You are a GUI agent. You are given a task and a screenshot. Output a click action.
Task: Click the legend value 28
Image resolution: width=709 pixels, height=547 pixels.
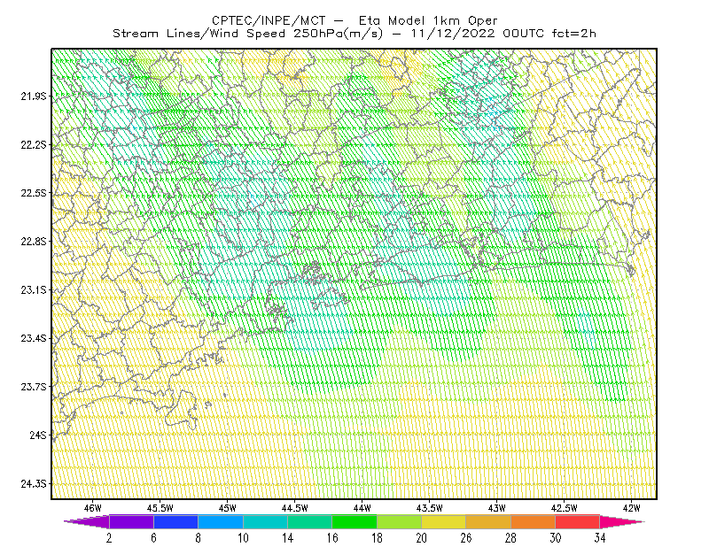point(510,538)
